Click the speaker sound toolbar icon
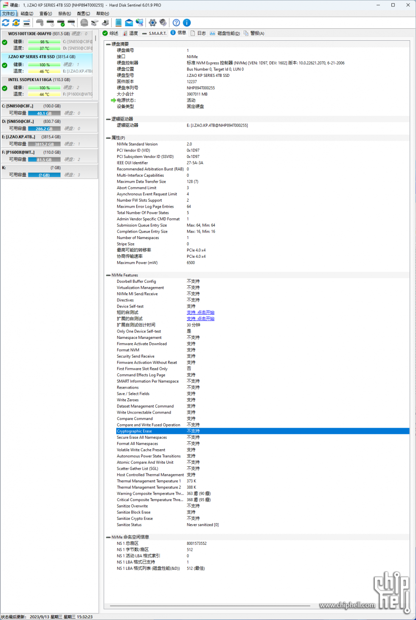 click(163, 23)
